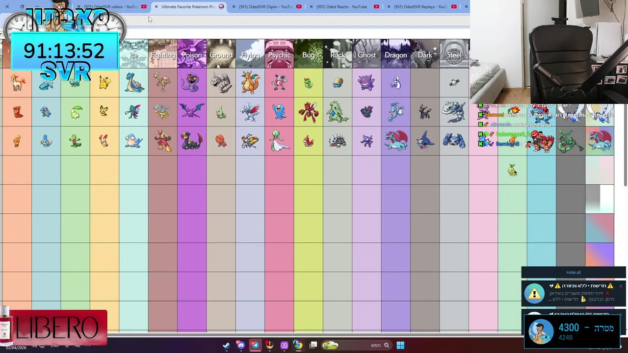
Task: Select the Sharpedo sprite under Dark
Action: pos(425,141)
